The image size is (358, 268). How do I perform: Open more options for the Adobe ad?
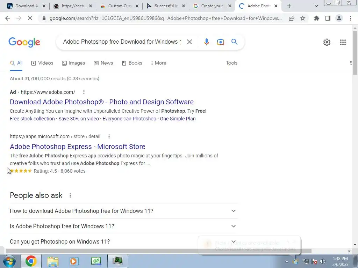(x=84, y=92)
